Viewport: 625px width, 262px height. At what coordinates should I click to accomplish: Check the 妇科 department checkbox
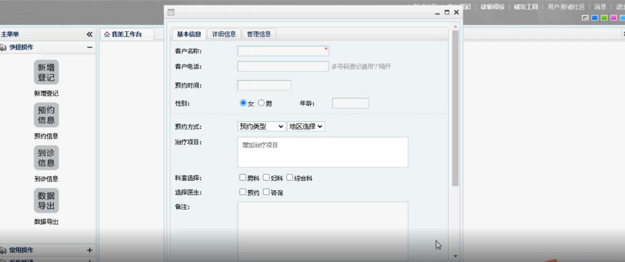coord(266,178)
